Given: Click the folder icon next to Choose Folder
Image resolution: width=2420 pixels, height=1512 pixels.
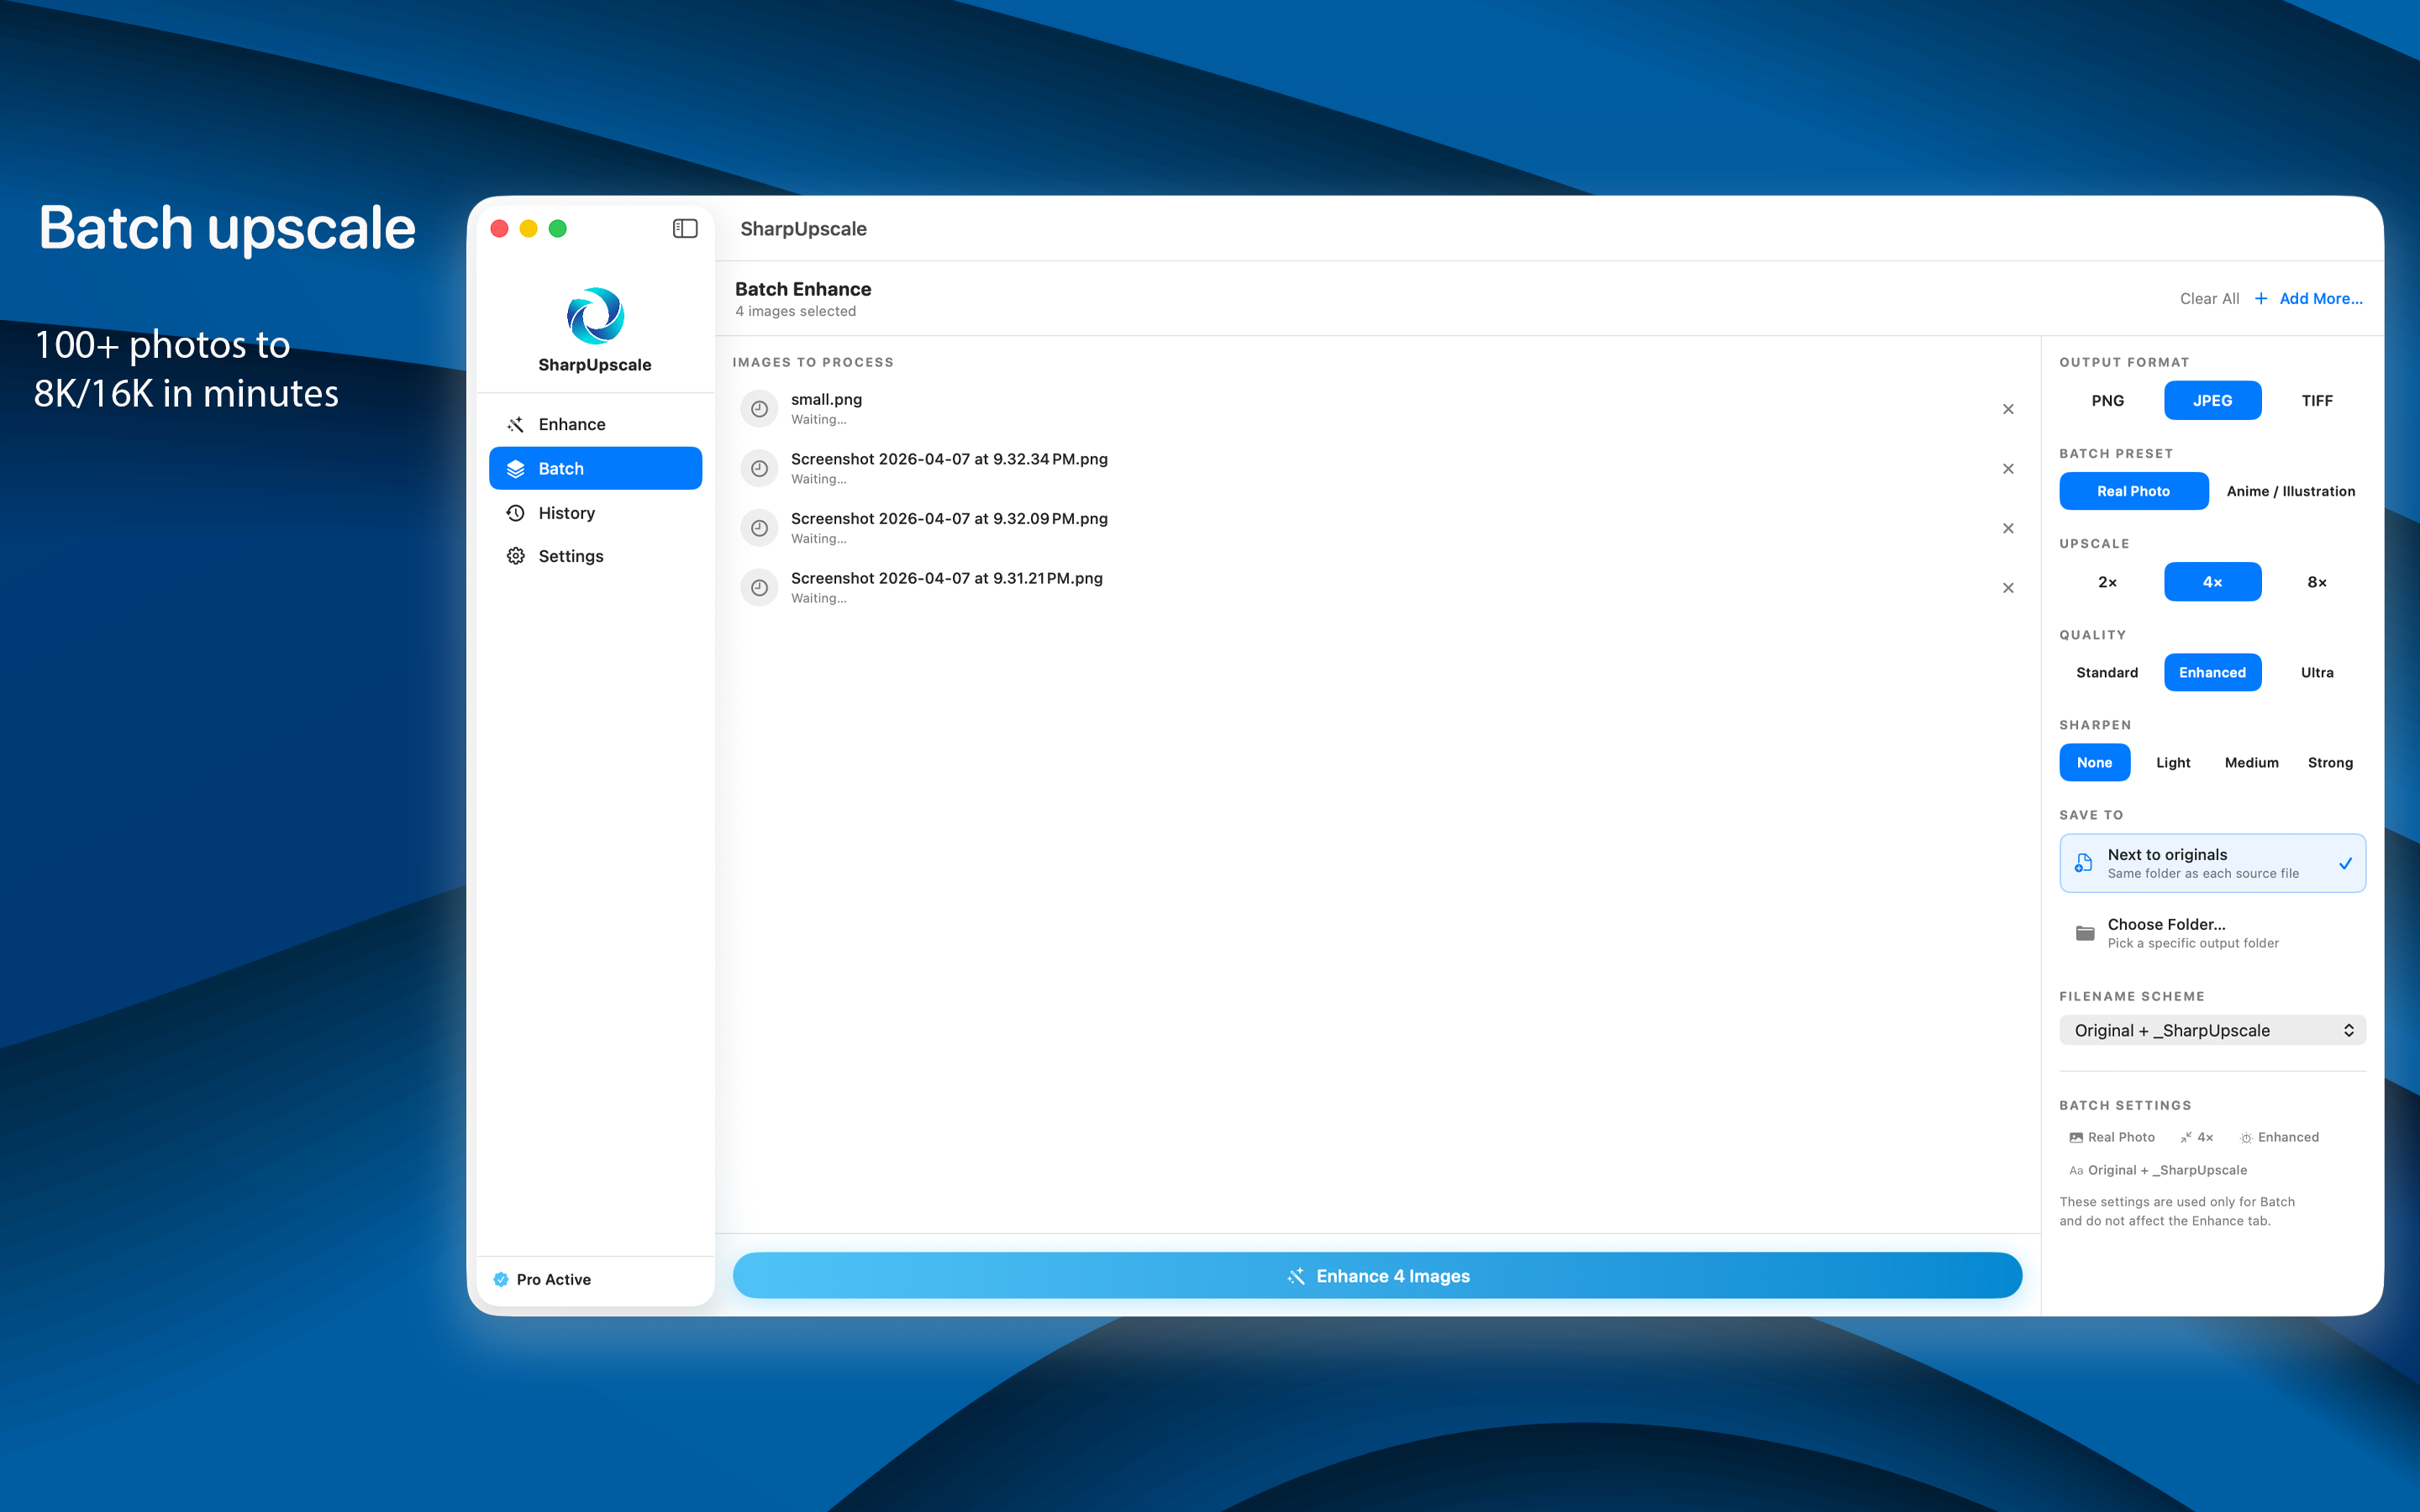Looking at the screenshot, I should click(2085, 932).
